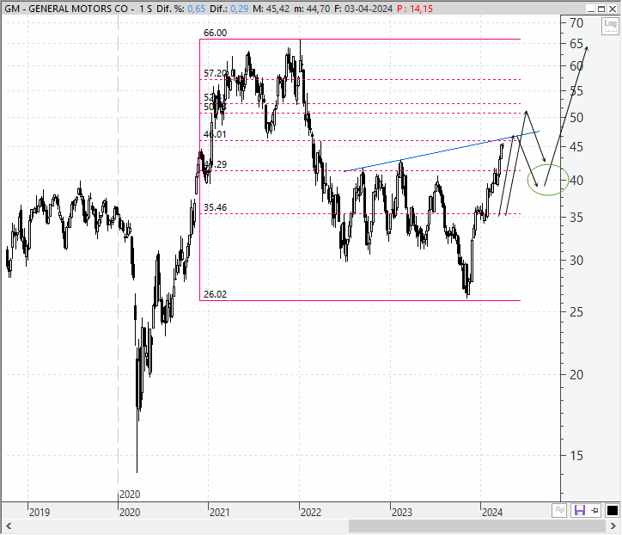Click the 55 price axis label

[576, 91]
